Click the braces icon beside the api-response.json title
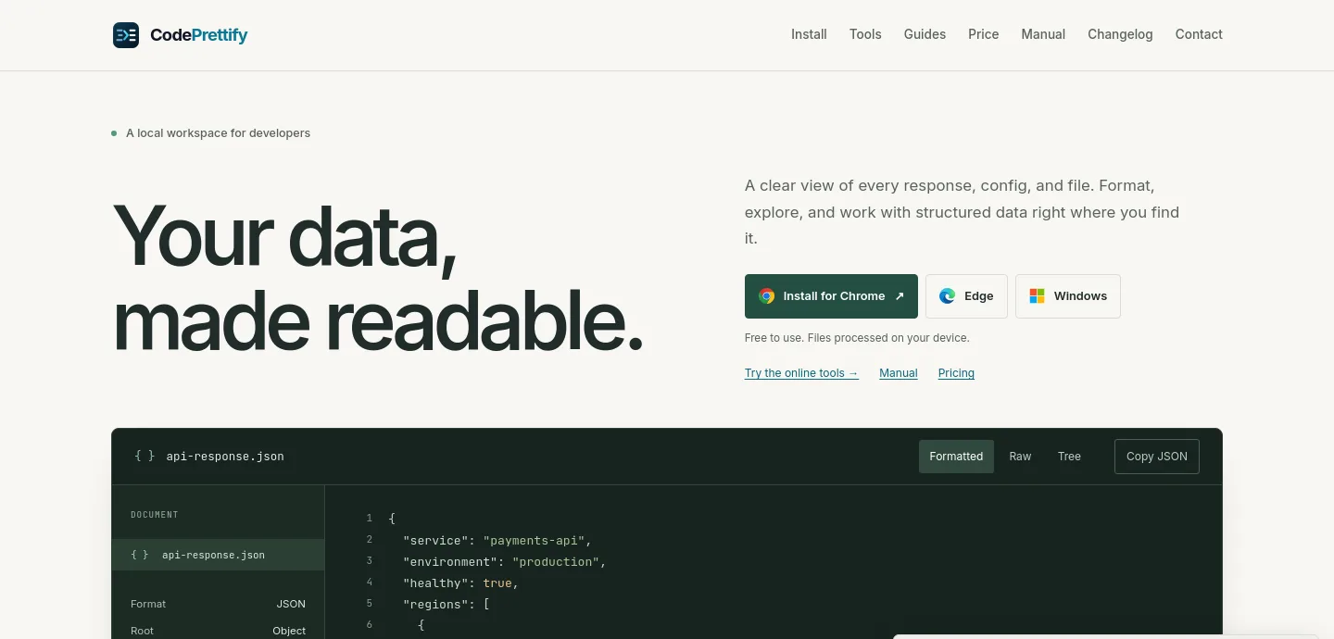 tap(145, 457)
